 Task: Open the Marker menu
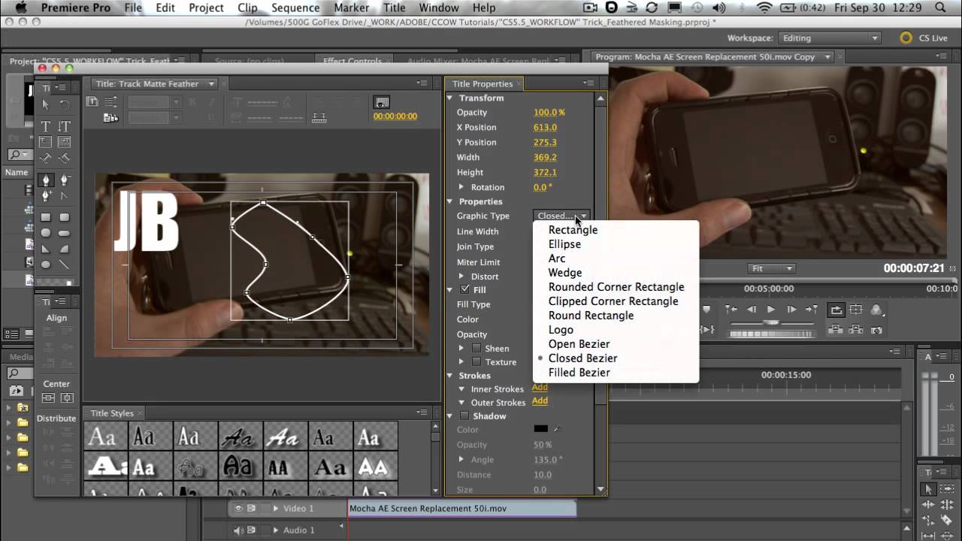[x=352, y=8]
